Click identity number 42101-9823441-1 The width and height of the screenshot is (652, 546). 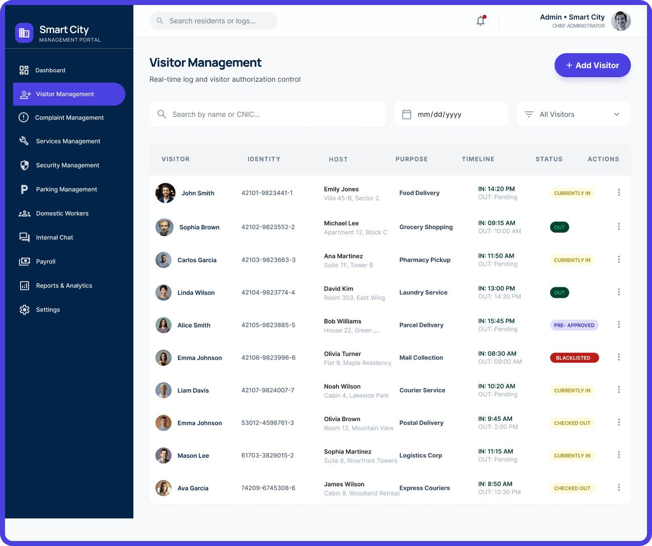[267, 193]
